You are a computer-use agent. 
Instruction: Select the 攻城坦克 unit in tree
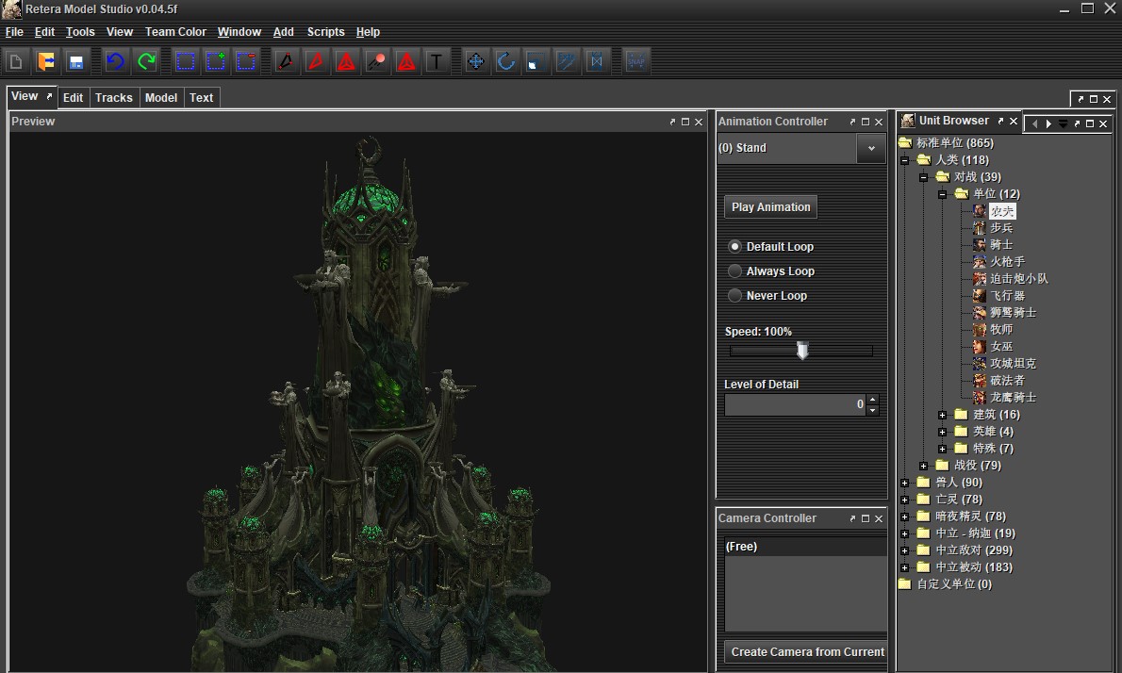1014,363
